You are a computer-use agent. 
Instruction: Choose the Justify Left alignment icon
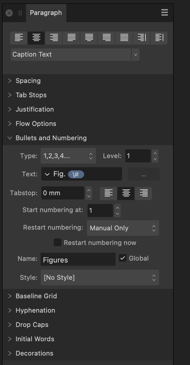(72, 38)
